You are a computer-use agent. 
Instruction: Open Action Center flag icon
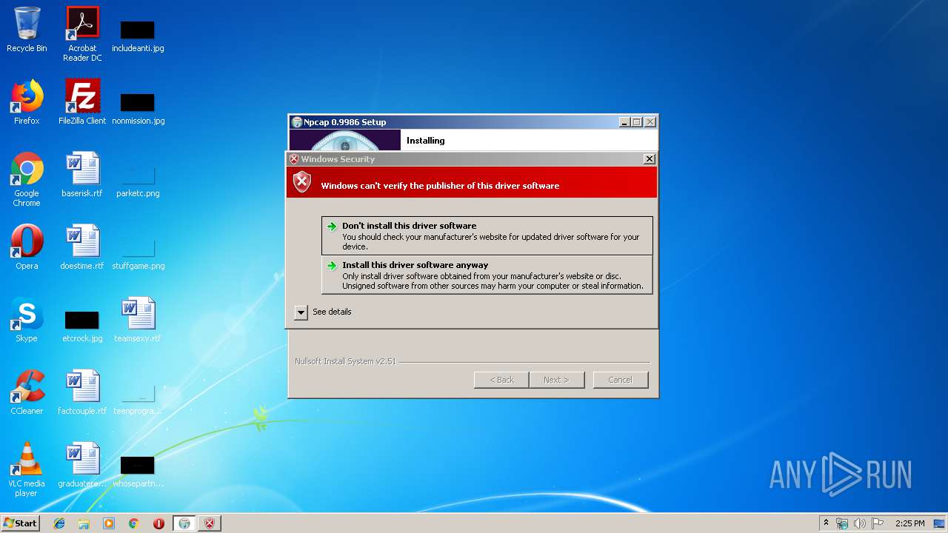click(x=878, y=523)
